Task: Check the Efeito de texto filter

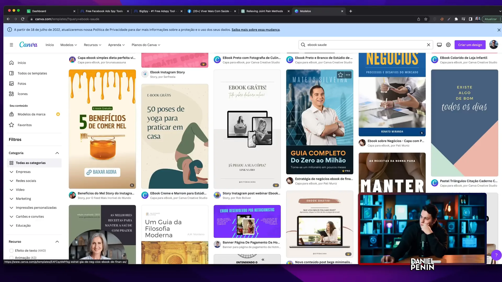Action: pos(12,251)
